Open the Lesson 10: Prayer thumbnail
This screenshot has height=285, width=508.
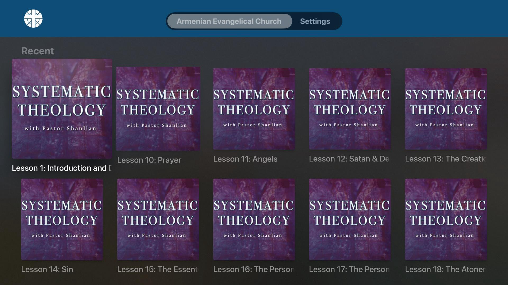158,109
